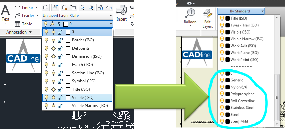Screen dimensions: 285x129
Task: Click the lightbulb of Polypropylene layer
Action: click(x=222, y=94)
